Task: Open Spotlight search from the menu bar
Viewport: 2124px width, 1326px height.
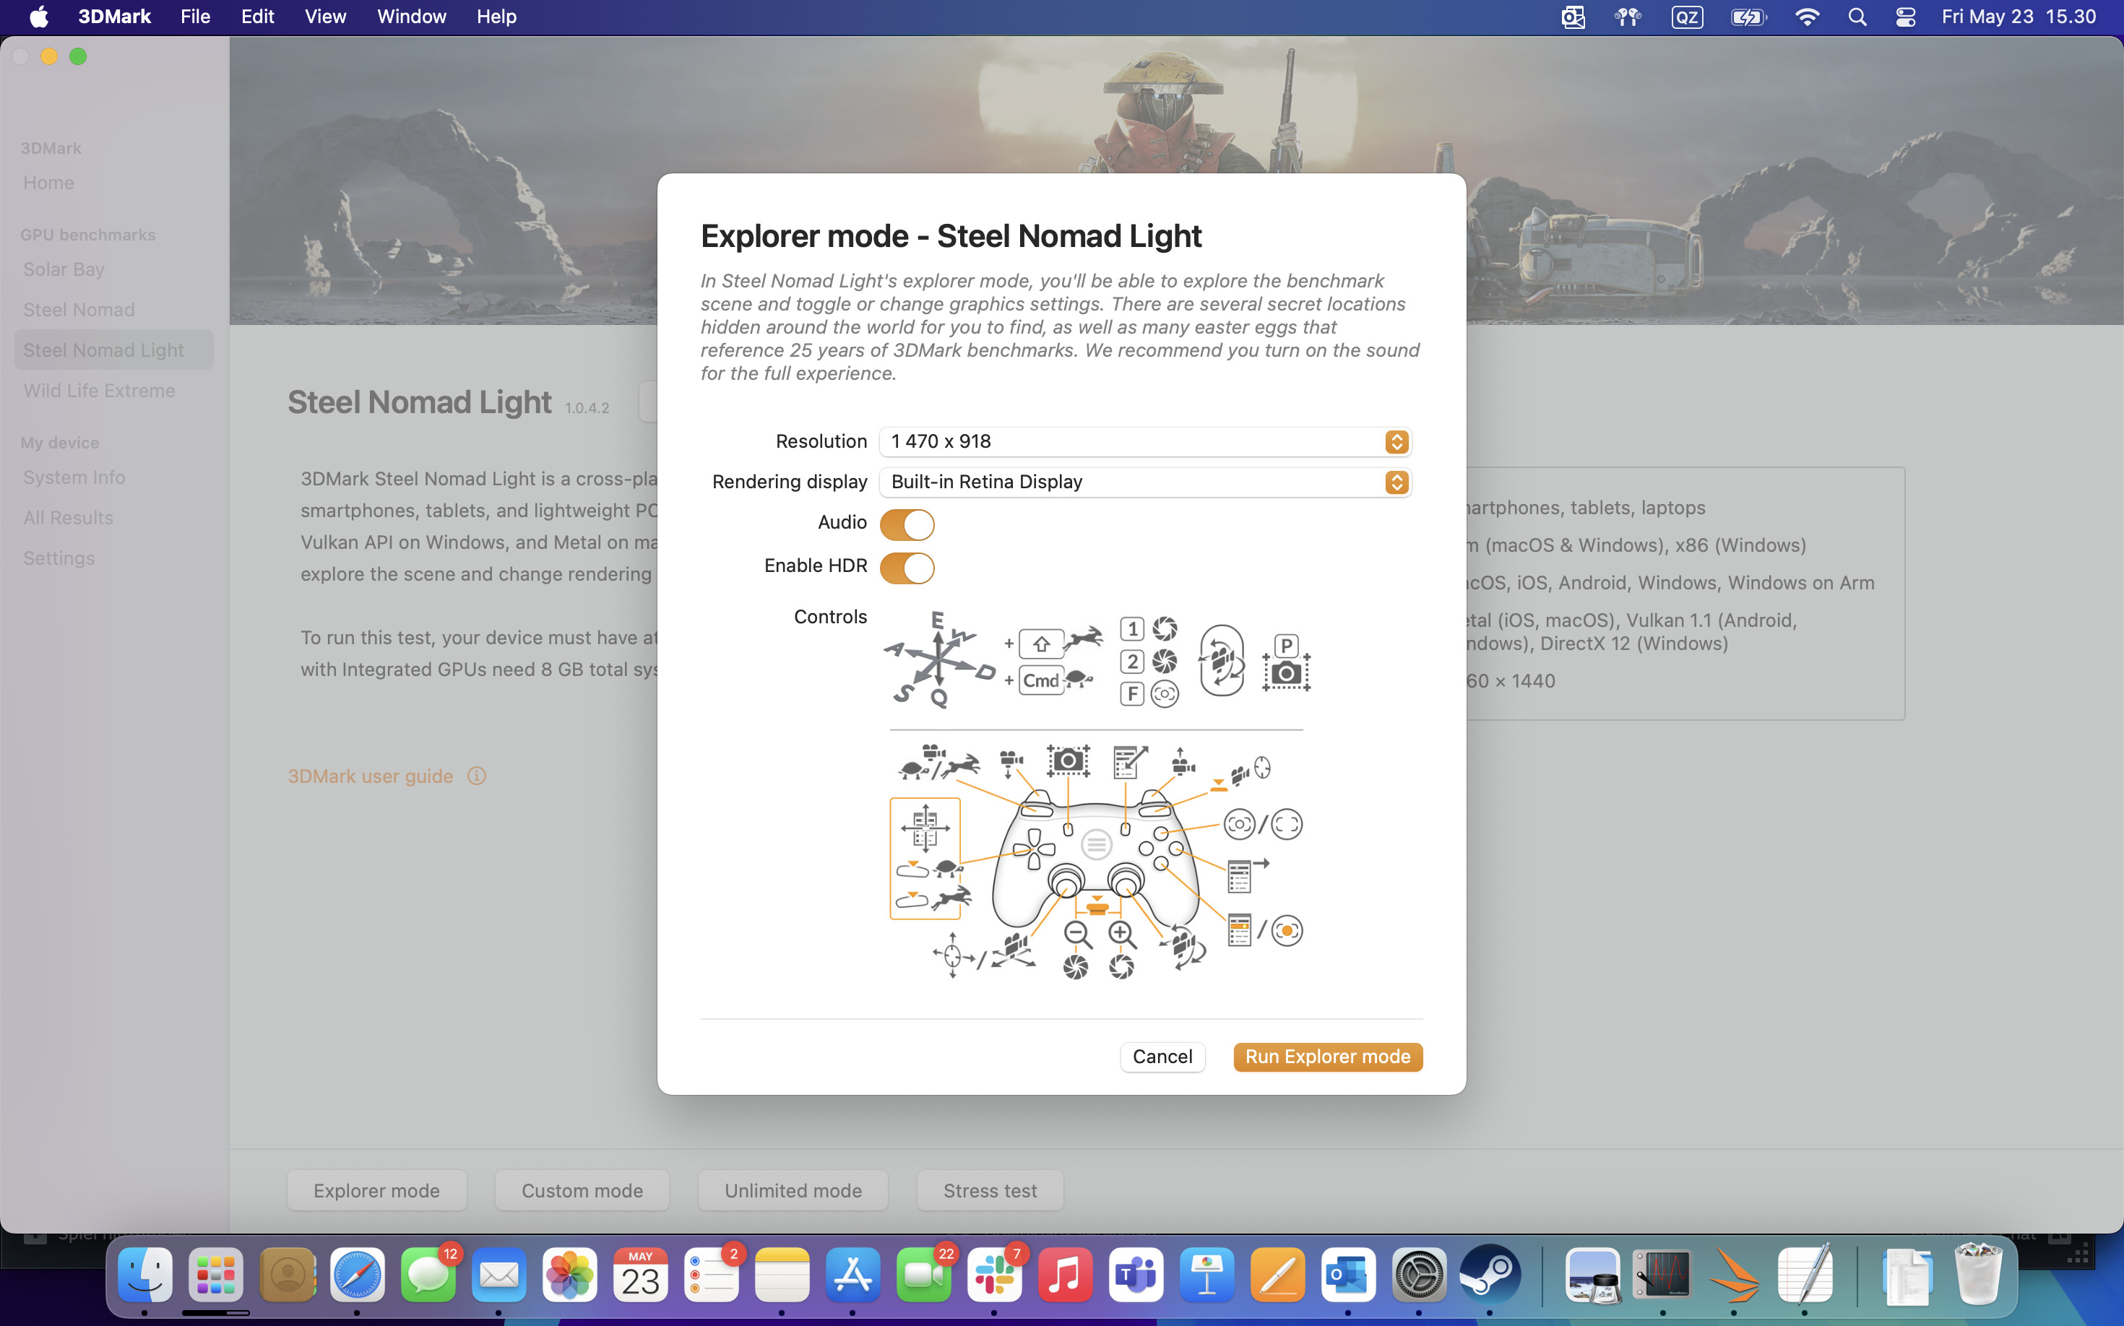Action: [x=1857, y=17]
